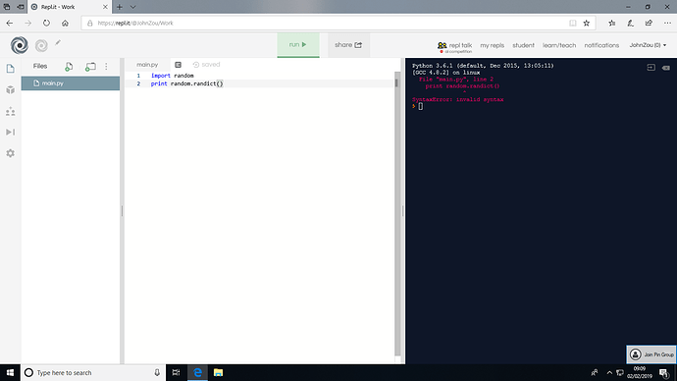
Task: Close the Repl.it - Work tab
Action: tap(105, 7)
